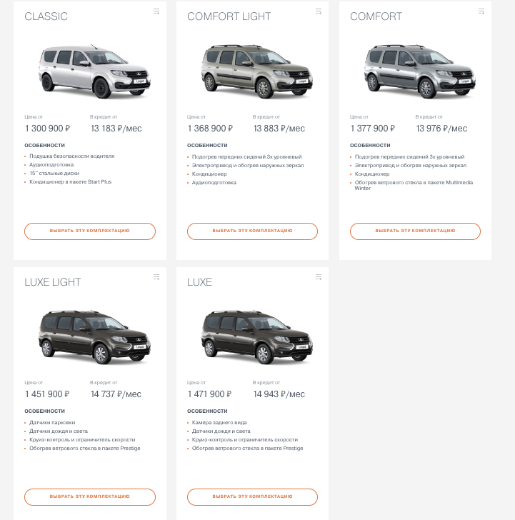Select the COMFORT trim configuration button
The image size is (515, 520).
tap(415, 231)
